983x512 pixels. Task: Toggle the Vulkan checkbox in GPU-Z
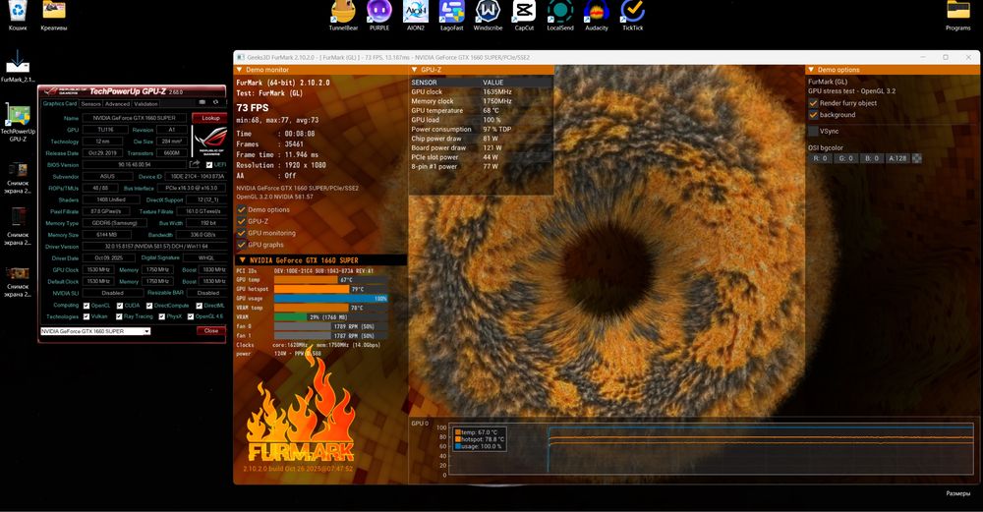(x=87, y=317)
